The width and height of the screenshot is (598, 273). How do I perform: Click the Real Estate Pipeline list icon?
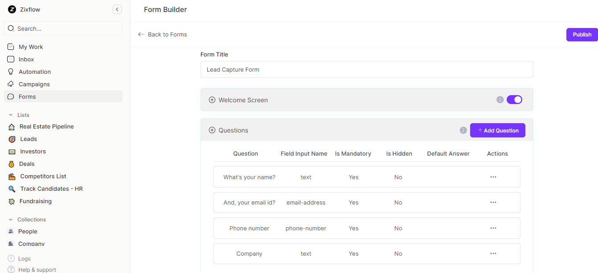tap(12, 126)
